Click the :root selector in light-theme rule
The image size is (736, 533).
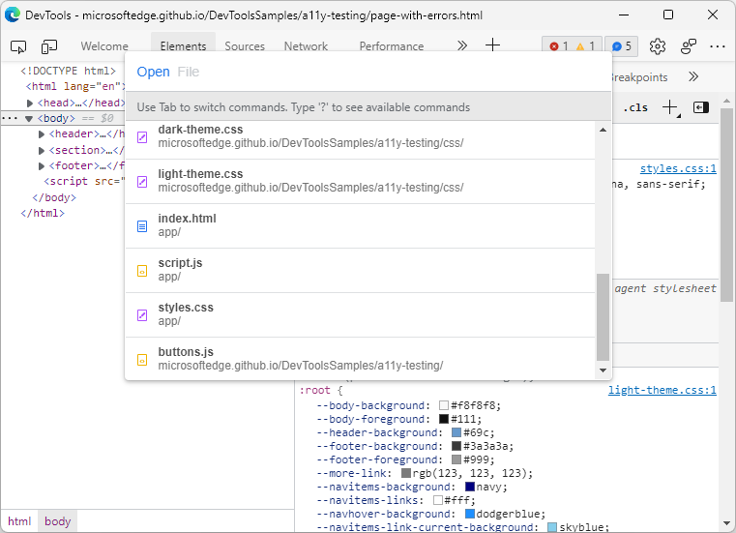pyautogui.click(x=315, y=390)
